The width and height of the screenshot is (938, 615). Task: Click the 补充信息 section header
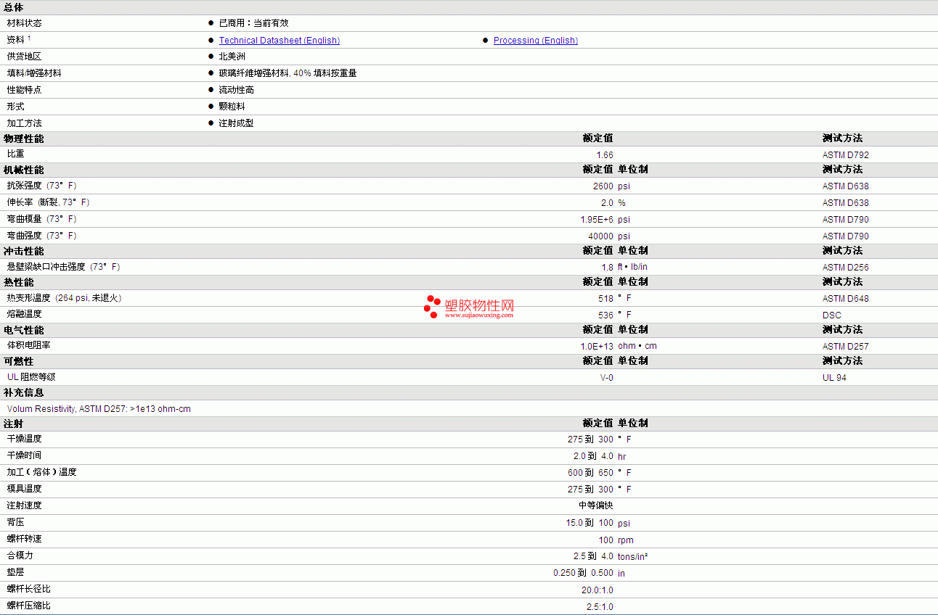pyautogui.click(x=24, y=392)
